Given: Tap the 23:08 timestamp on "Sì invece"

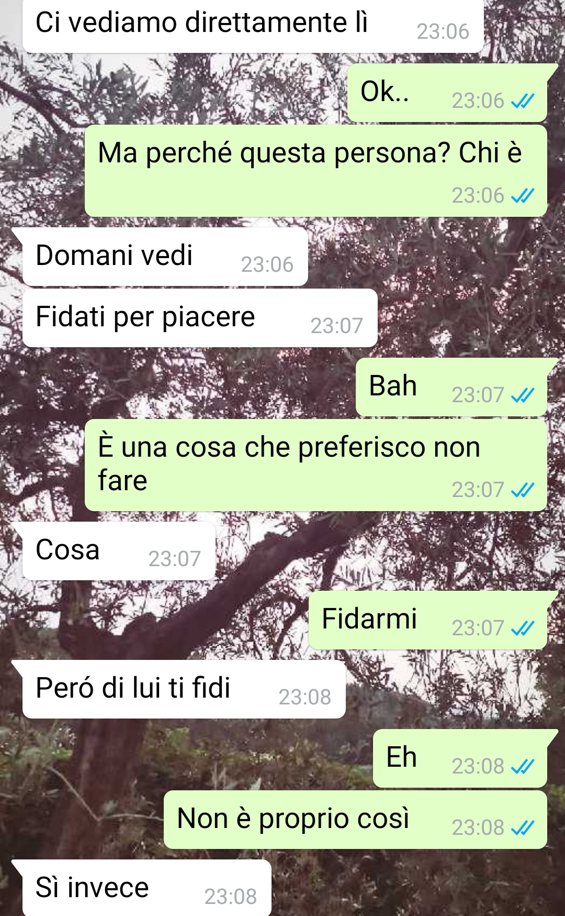Looking at the screenshot, I should pos(231,897).
